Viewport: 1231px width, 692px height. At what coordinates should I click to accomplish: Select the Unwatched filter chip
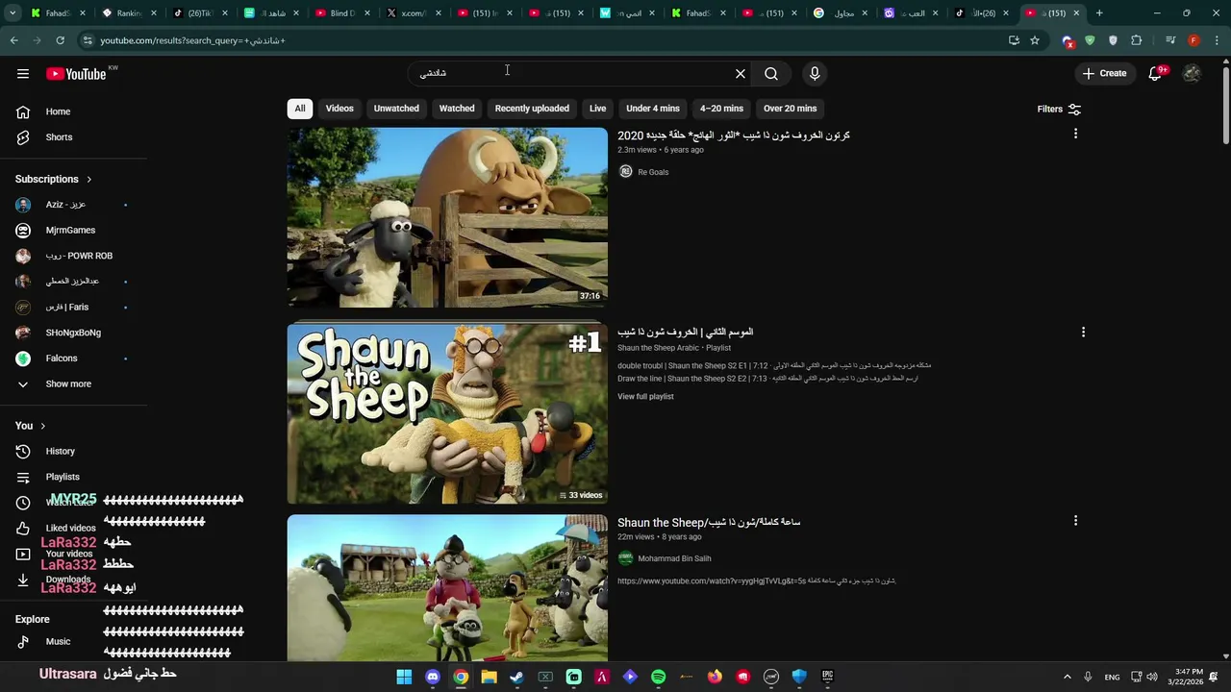point(396,109)
